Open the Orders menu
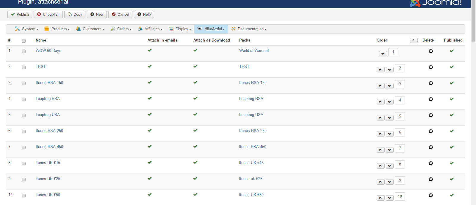The height and width of the screenshot is (205, 476). point(121,29)
